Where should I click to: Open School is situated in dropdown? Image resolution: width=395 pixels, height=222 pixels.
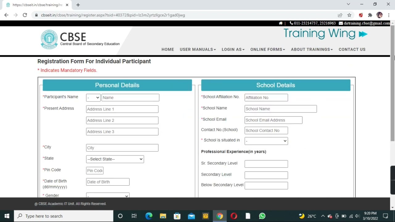pyautogui.click(x=266, y=141)
